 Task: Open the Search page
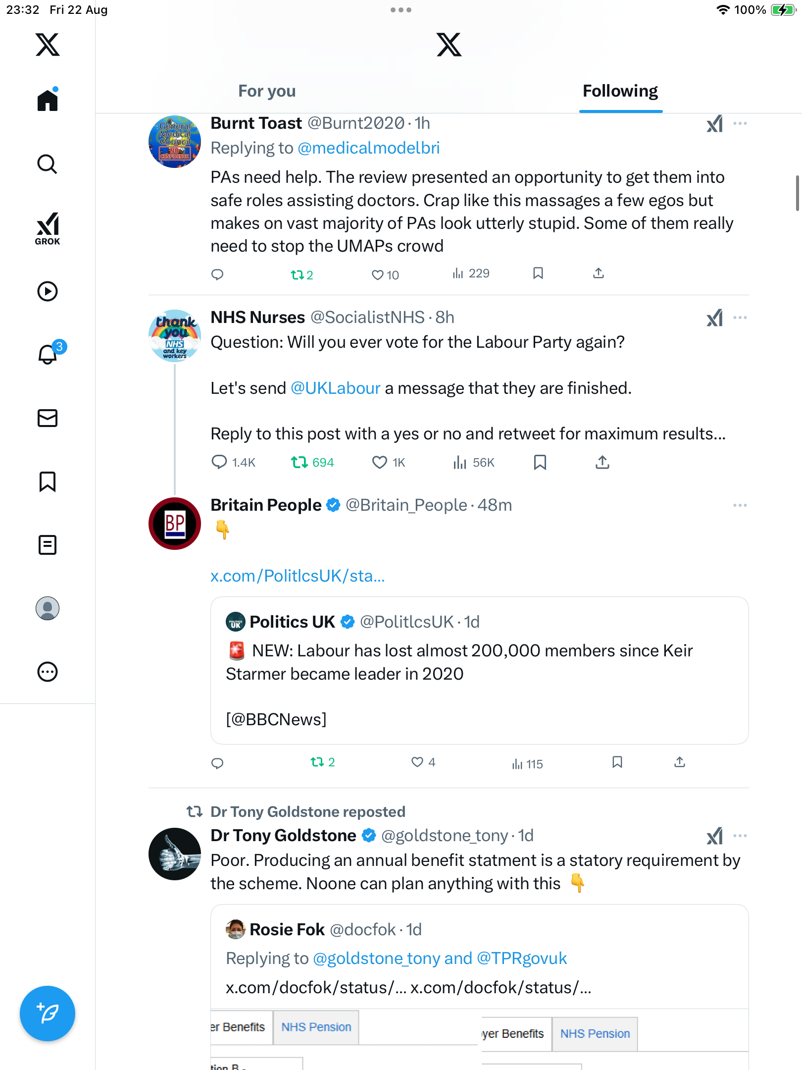48,164
